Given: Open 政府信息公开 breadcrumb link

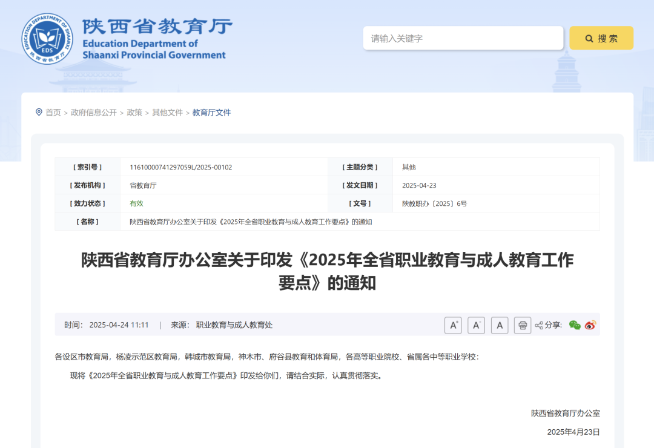Looking at the screenshot, I should click(94, 113).
